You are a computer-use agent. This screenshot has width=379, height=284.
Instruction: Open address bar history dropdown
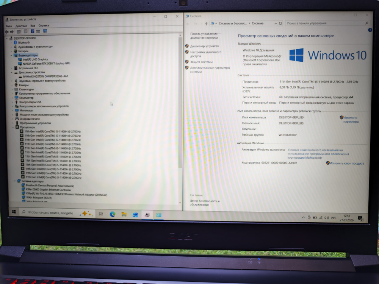click(x=275, y=23)
